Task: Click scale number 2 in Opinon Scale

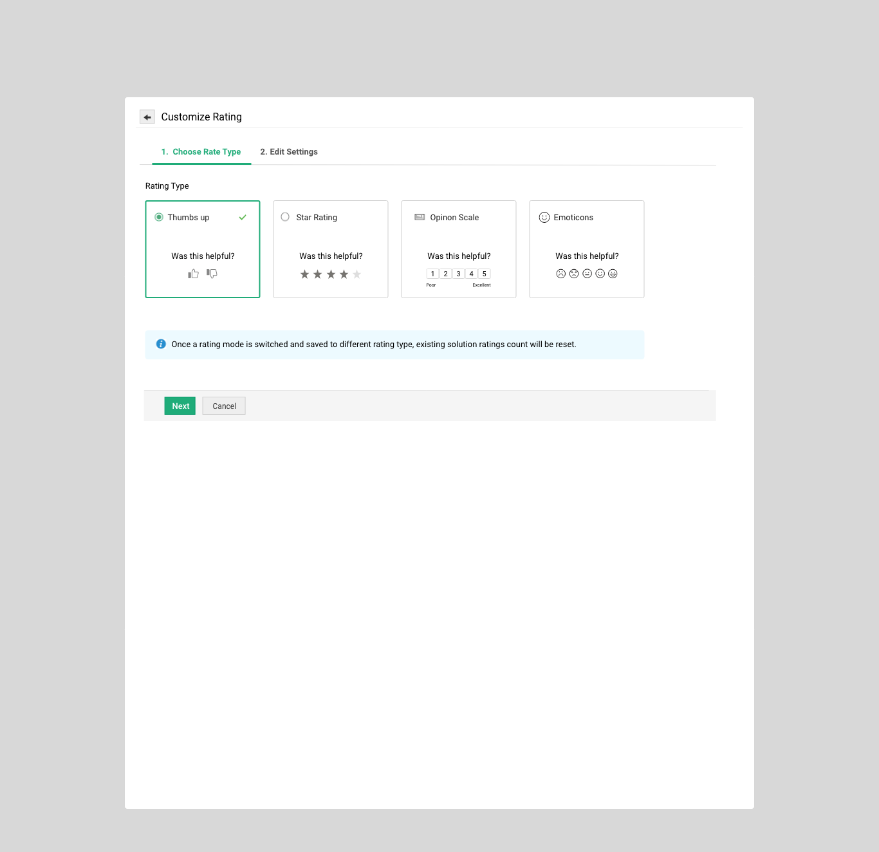Action: pos(445,274)
